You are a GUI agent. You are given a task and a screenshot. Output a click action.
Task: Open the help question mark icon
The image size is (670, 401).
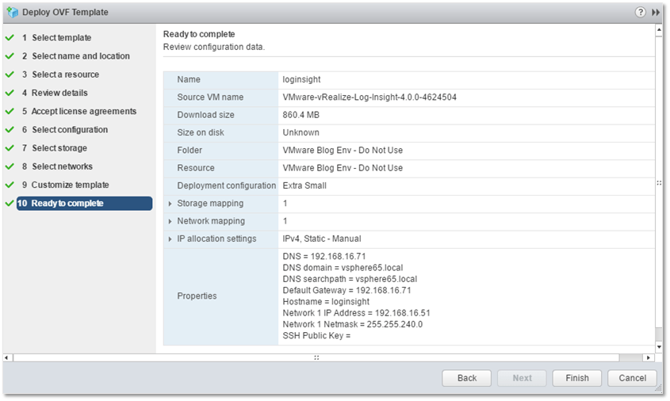click(x=640, y=12)
